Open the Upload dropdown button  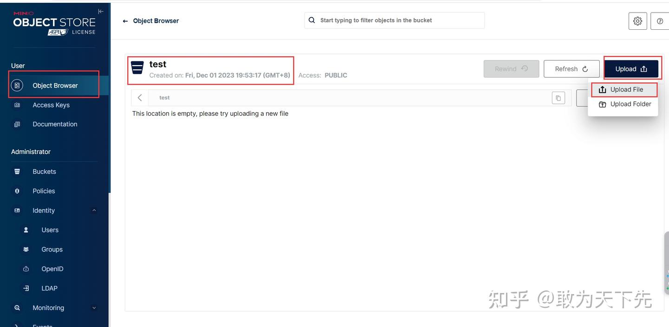point(631,69)
